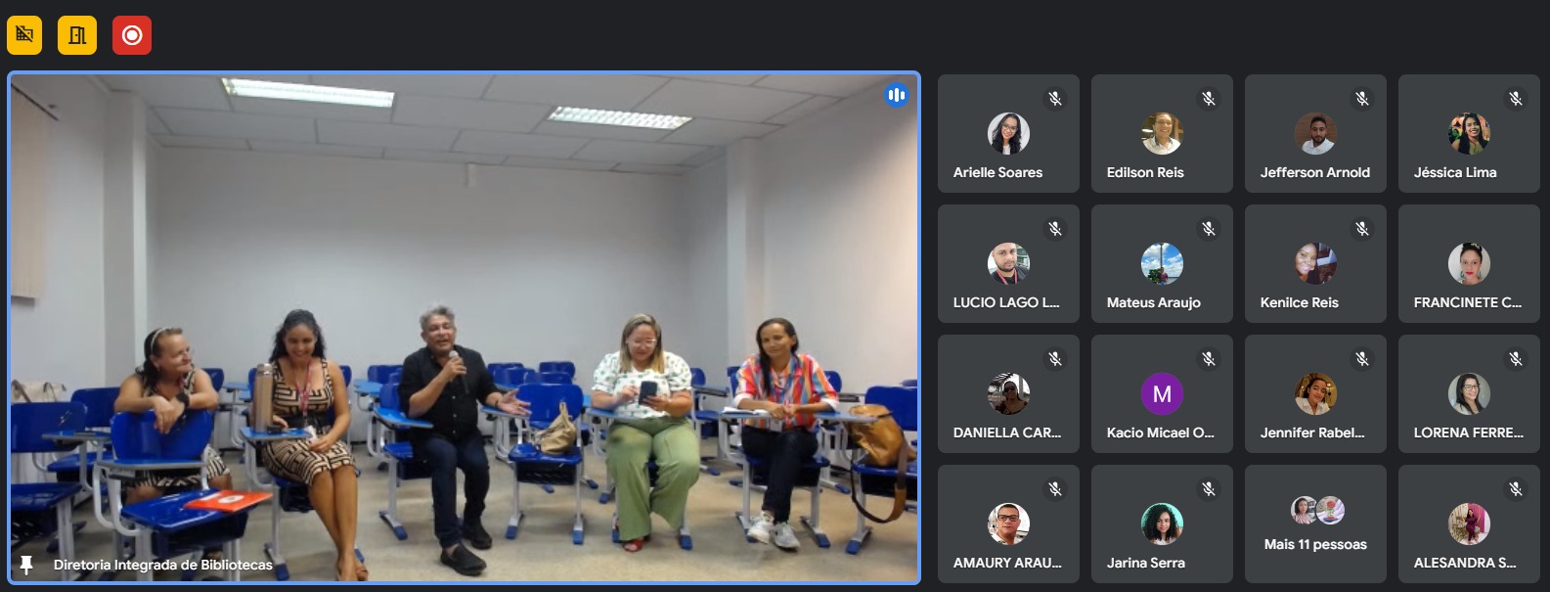This screenshot has height=592, width=1550.
Task: Click the pin icon beside Diretoria Integrada de Bibliotecas
Action: 26,565
